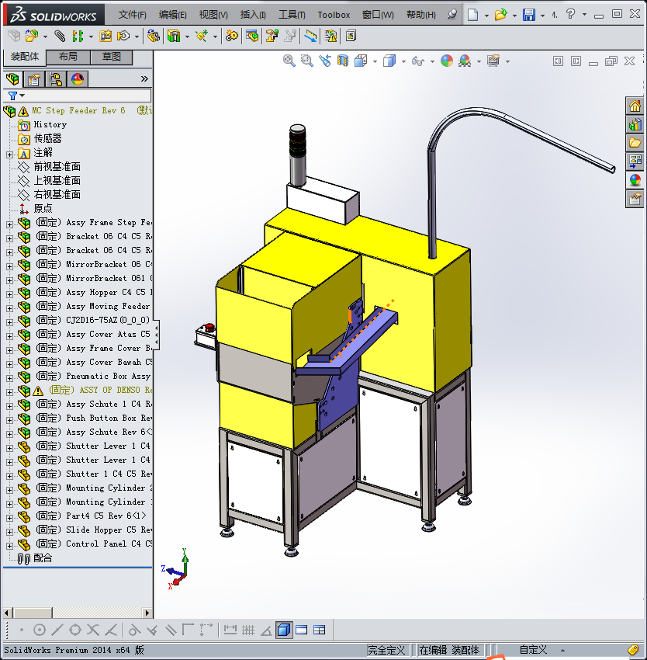Click the 配合 mates folder
This screenshot has width=647, height=660.
point(43,558)
